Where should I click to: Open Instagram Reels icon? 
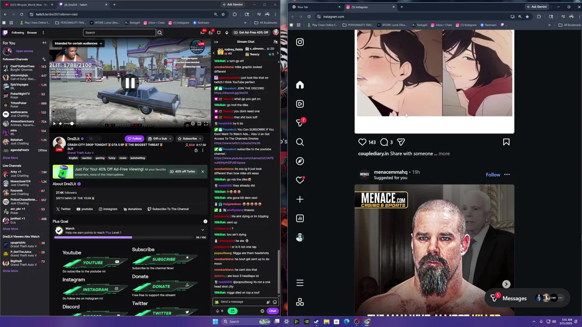[x=300, y=104]
